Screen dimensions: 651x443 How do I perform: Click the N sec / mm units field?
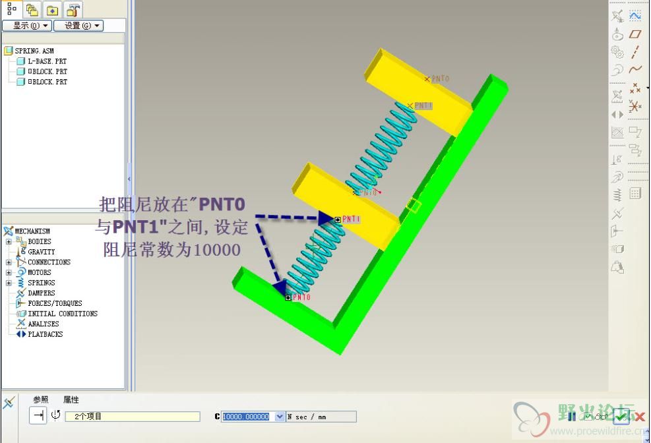(x=321, y=417)
